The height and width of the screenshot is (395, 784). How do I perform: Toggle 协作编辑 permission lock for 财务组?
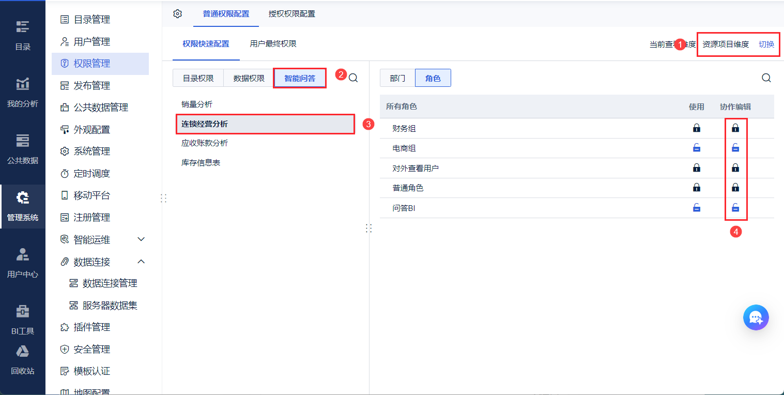[735, 128]
